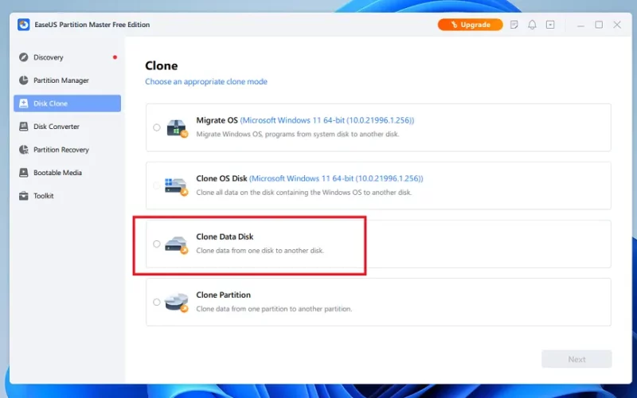Click the Migrate OS disk icon
Screen dimensions: 637x398
pos(177,128)
